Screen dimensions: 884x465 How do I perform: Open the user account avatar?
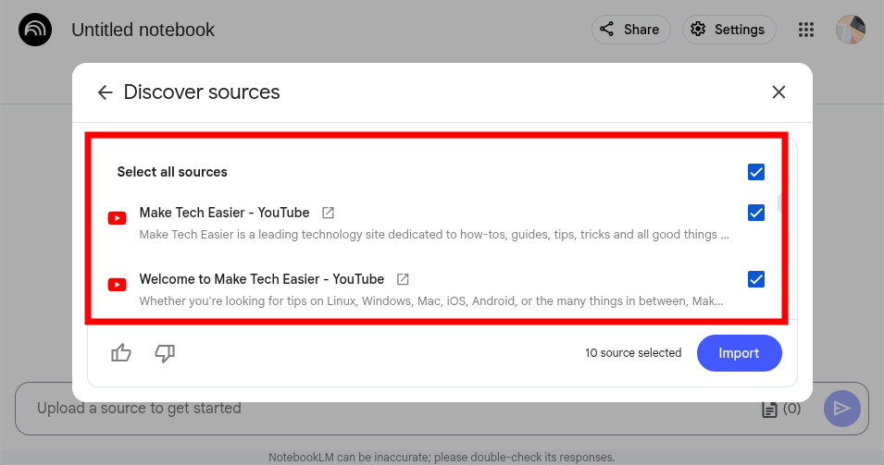point(850,30)
